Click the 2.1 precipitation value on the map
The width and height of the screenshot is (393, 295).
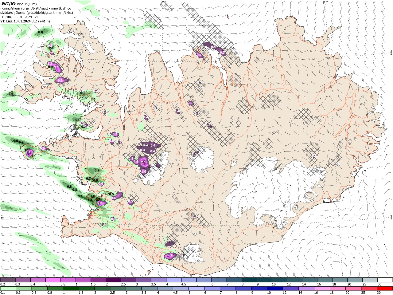(x=143, y=162)
